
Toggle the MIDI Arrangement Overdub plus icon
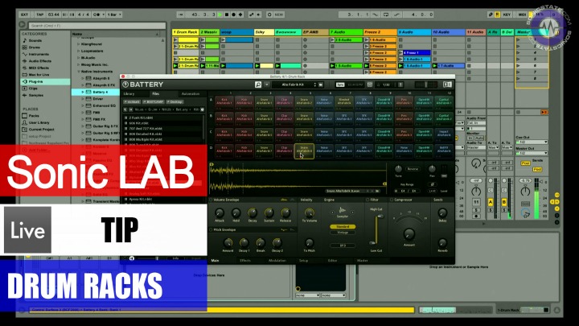(240, 14)
